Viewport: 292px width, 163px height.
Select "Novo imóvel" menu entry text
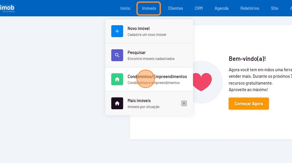138,29
